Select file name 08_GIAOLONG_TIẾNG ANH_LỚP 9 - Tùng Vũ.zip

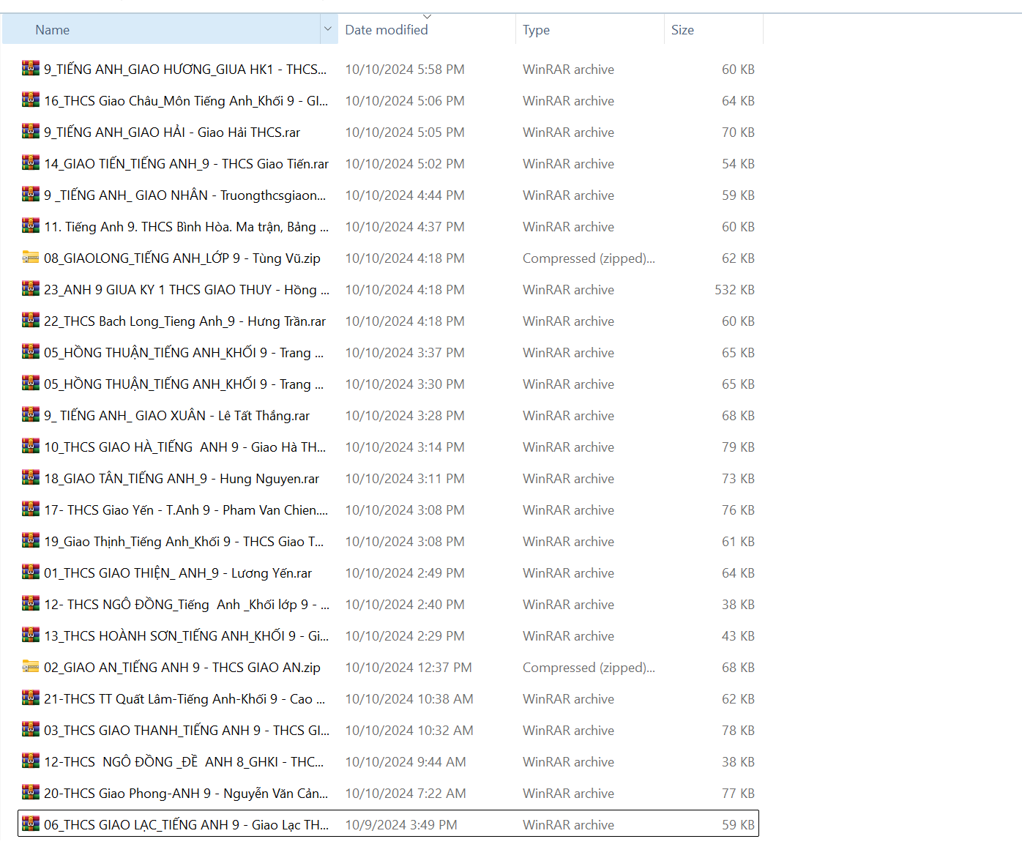(x=182, y=258)
